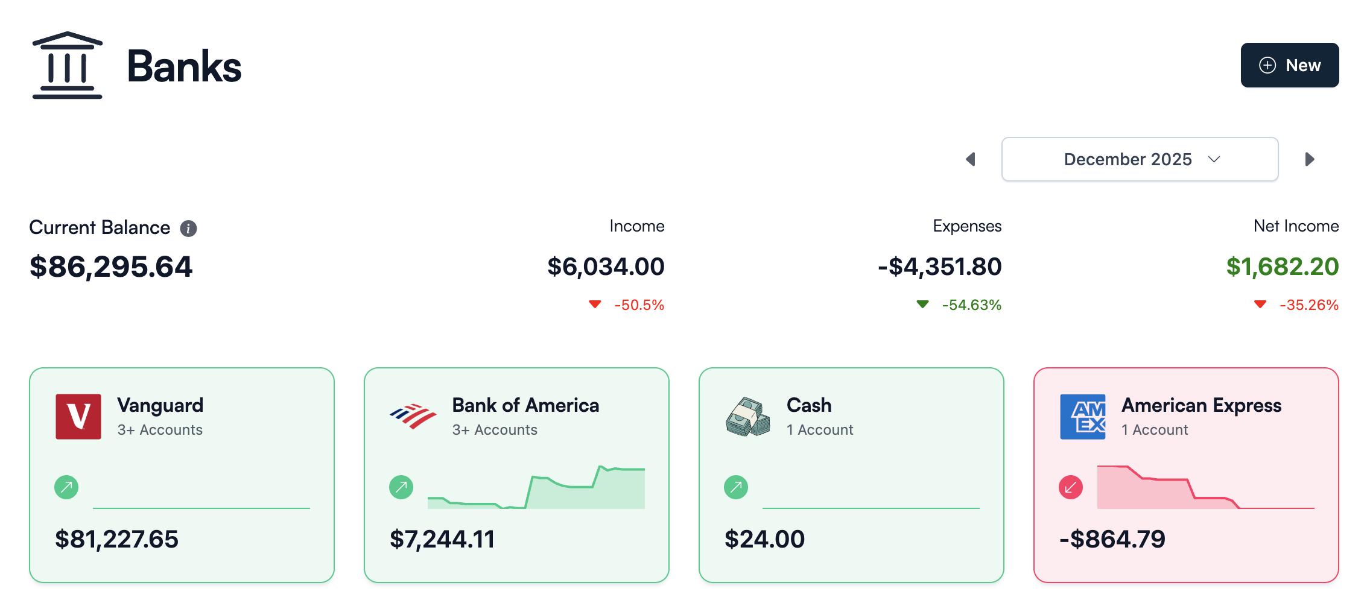Click the Banks page bank icon
Screen dimensions: 1367x603
(68, 65)
